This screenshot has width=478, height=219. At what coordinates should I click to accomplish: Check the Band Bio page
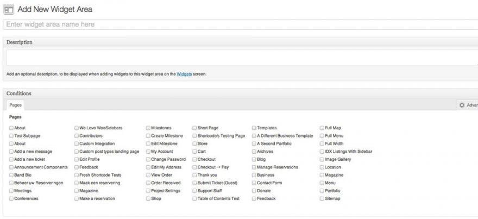tap(11, 175)
